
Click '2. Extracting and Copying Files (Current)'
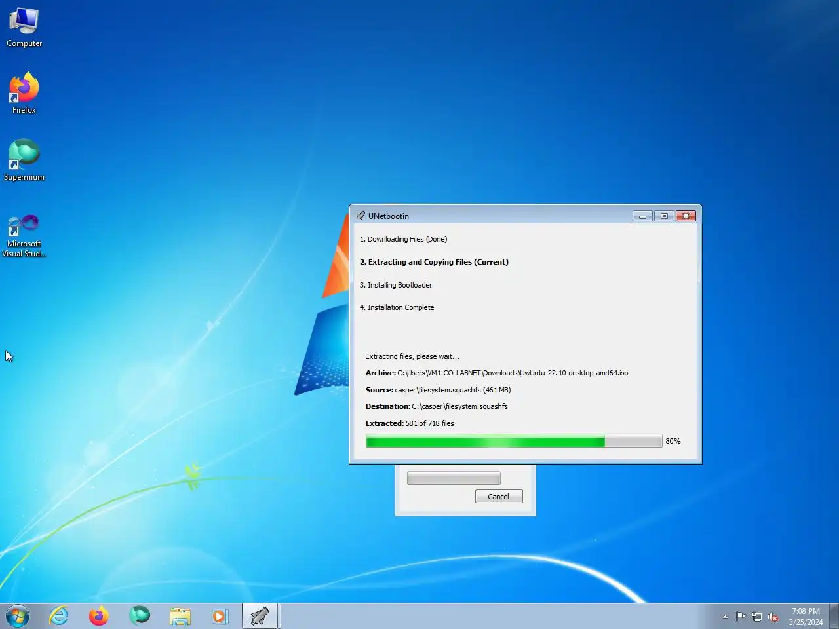point(434,262)
